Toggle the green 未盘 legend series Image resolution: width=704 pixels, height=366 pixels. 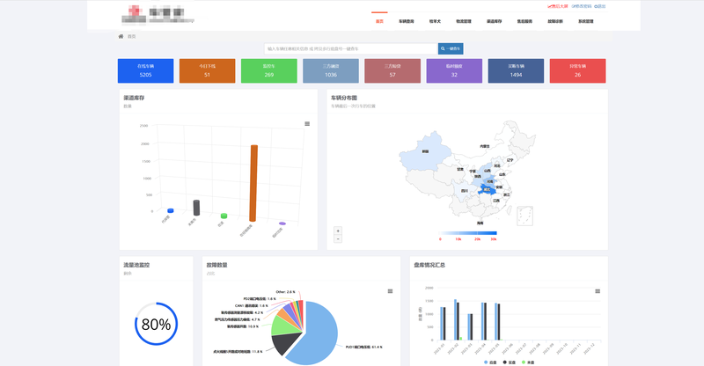528,362
